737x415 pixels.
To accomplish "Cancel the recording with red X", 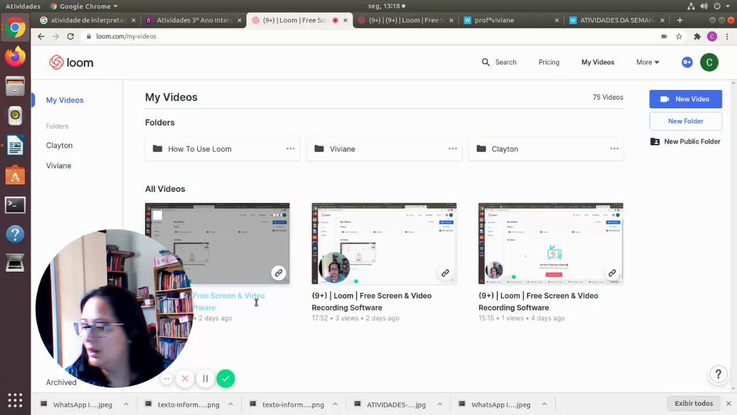I will tap(185, 379).
